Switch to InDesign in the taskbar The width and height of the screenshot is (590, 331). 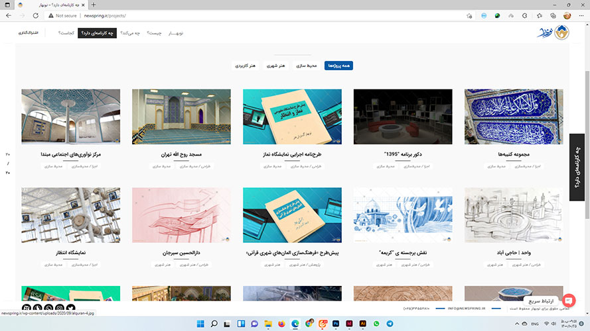click(x=349, y=324)
